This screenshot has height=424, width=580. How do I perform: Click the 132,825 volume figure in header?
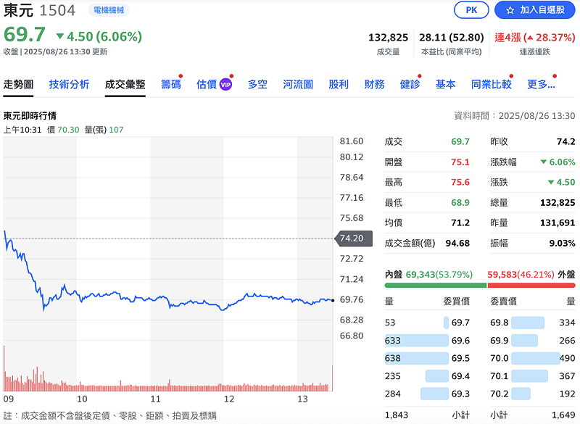[x=388, y=38]
